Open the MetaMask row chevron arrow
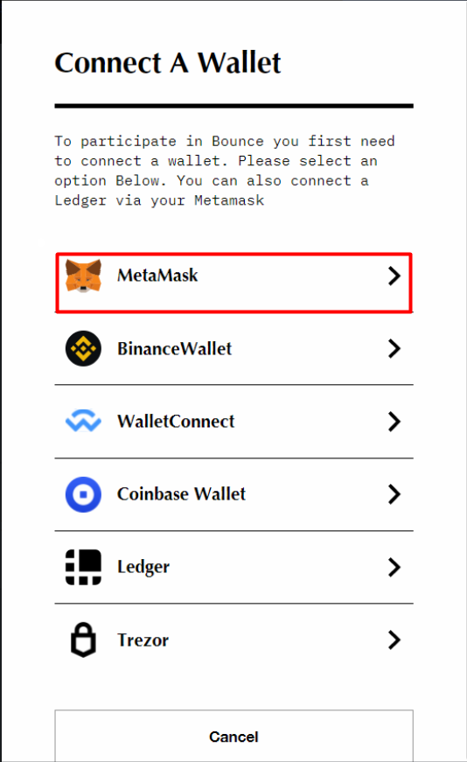467x762 pixels. [394, 276]
